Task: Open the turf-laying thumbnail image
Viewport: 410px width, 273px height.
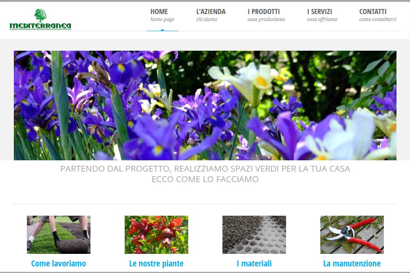Action: (59, 235)
